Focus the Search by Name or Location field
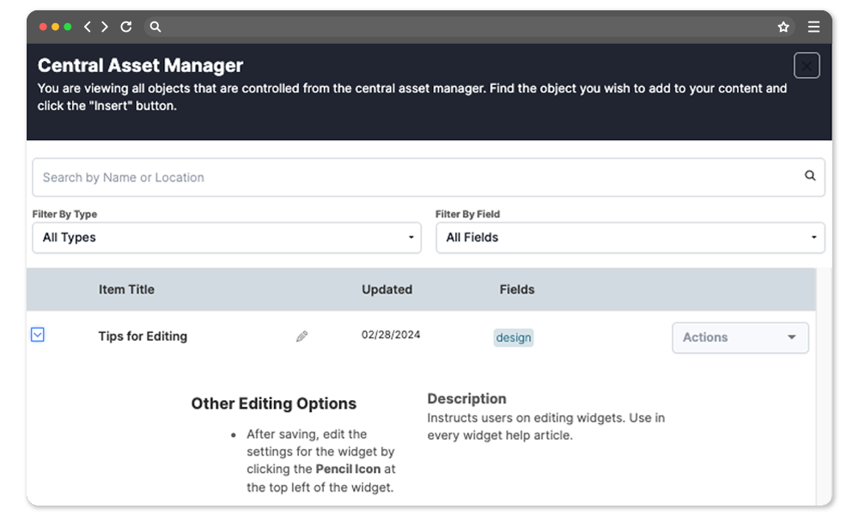The height and width of the screenshot is (515, 859). pos(429,178)
